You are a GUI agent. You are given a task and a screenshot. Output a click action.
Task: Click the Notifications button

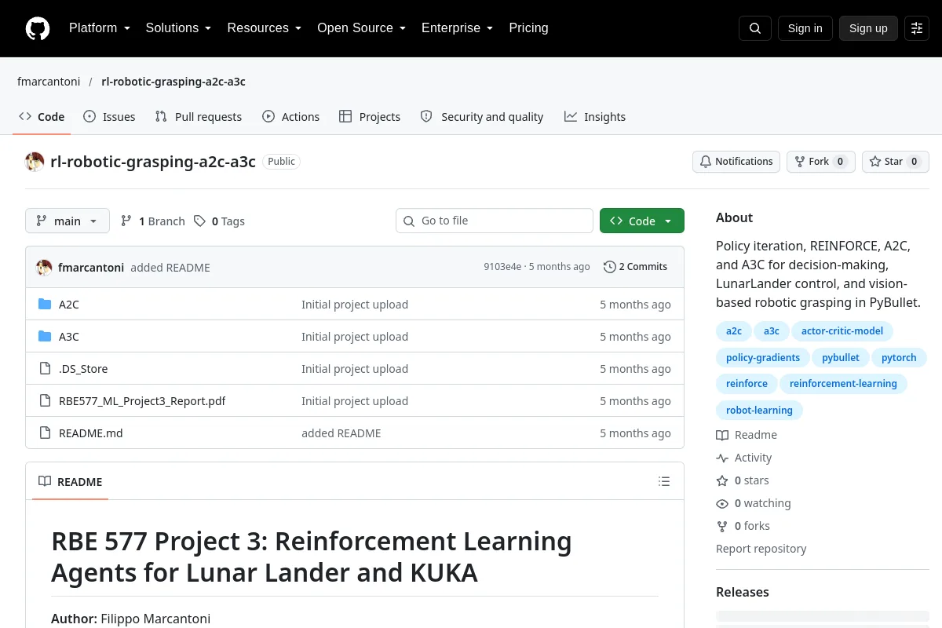736,162
